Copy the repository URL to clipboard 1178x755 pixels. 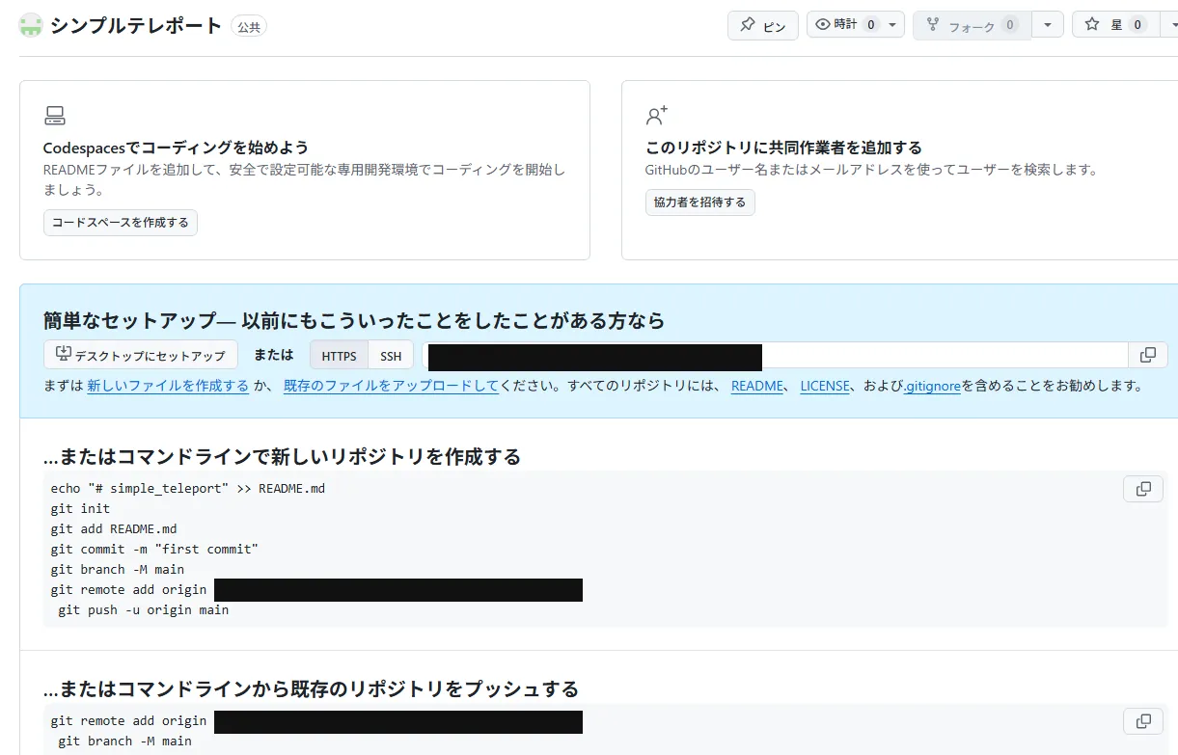[x=1148, y=355]
